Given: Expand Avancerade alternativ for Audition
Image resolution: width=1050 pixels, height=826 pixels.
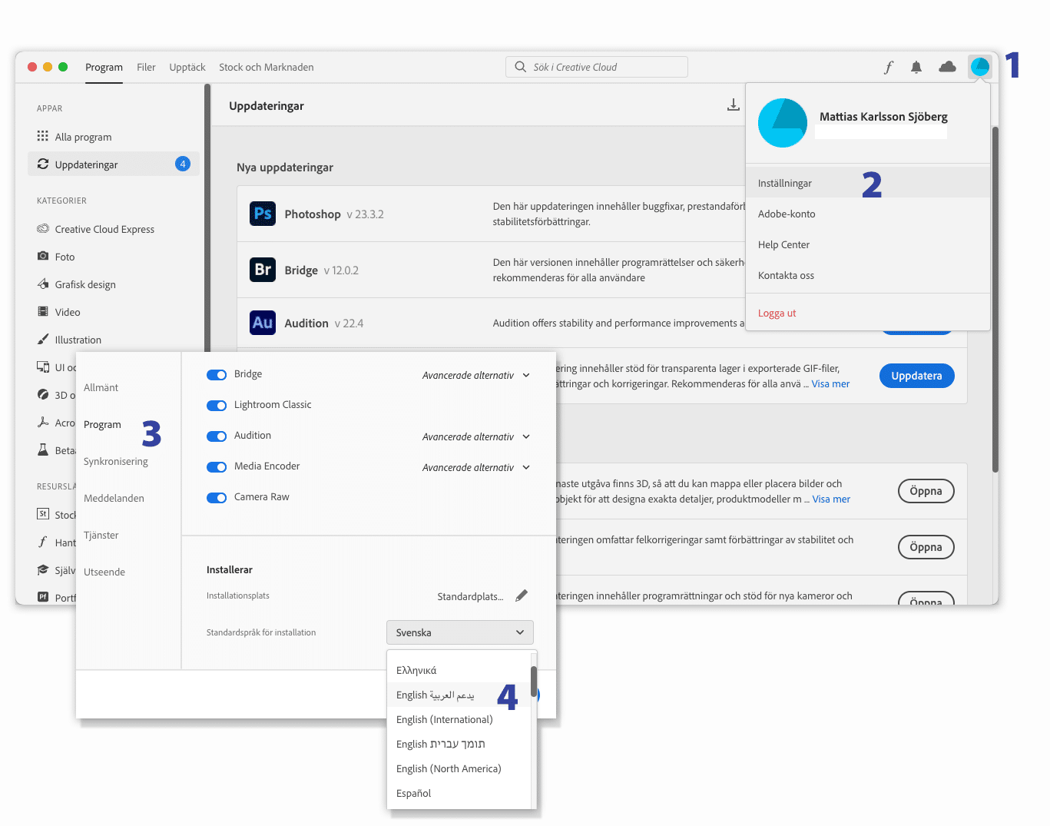Looking at the screenshot, I should tap(476, 436).
